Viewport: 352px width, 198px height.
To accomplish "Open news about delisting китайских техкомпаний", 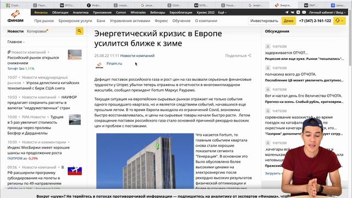I will (43, 85).
